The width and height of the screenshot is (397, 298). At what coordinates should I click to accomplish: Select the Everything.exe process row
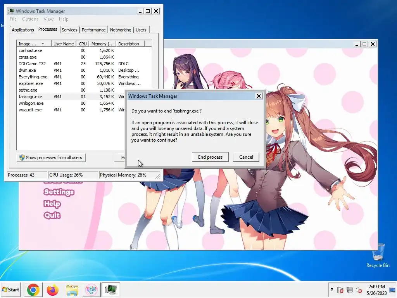[84, 77]
